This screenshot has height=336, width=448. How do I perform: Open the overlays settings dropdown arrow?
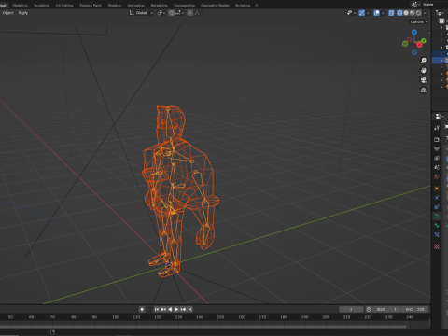pyautogui.click(x=383, y=13)
